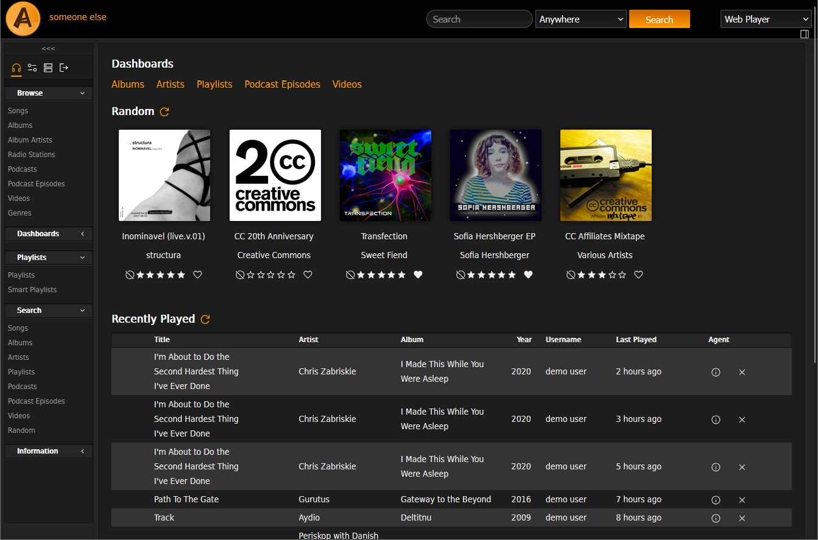Unfavorite the Sofia Hershberger EP album
Screen dimensions: 818x540
tap(528, 275)
